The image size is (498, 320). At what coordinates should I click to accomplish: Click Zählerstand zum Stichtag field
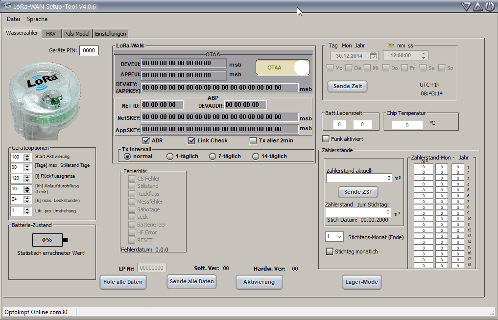pos(358,212)
